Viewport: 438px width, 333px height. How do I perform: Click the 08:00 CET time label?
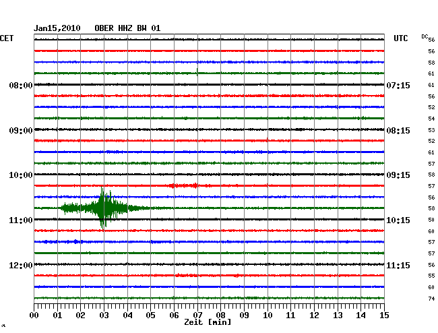click(x=21, y=85)
